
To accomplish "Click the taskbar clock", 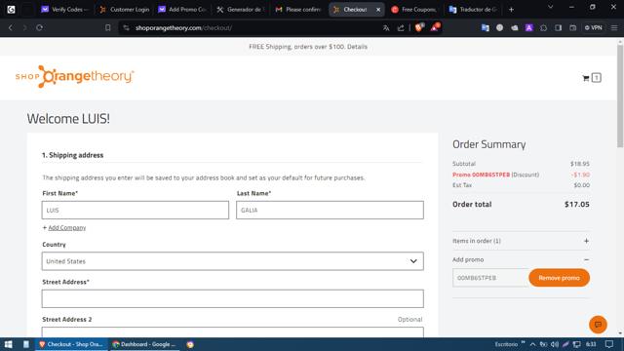I will 591,344.
